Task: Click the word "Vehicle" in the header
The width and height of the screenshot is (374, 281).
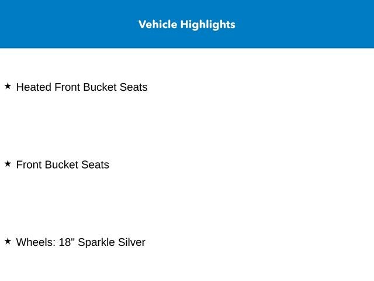Action: click(158, 25)
